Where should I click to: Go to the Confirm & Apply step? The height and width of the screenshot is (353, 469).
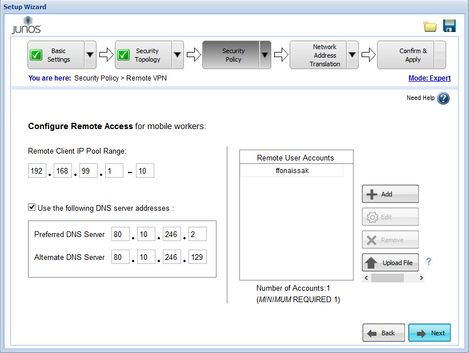point(411,55)
